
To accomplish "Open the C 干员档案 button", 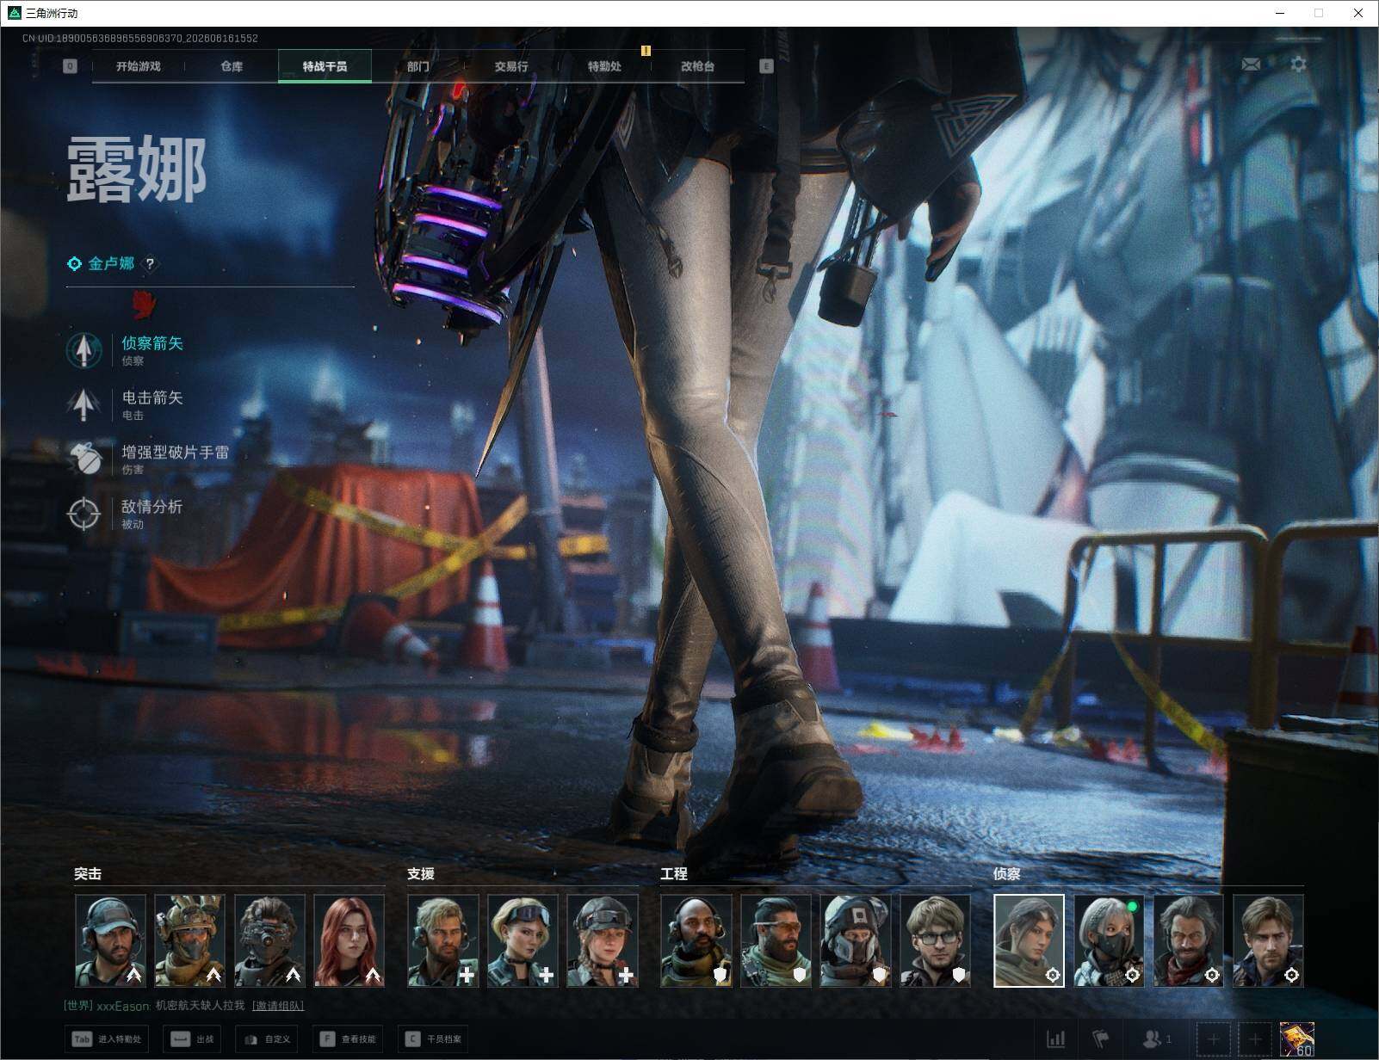I will pyautogui.click(x=433, y=1039).
